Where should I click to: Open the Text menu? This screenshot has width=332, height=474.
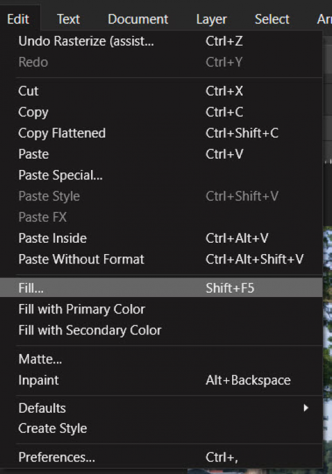pos(68,20)
